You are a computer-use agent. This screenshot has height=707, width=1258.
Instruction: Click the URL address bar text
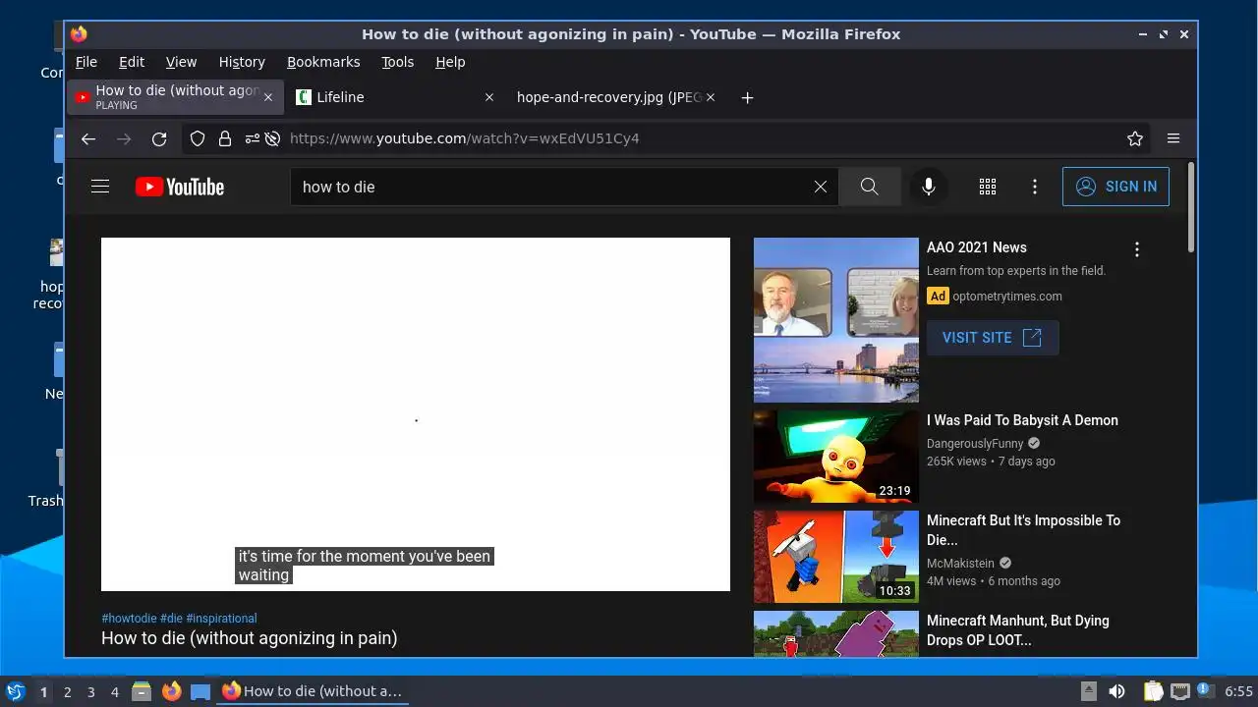click(x=465, y=138)
